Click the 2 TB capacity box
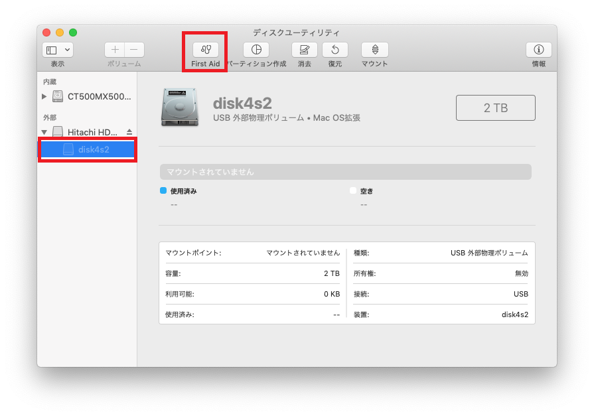 (496, 108)
